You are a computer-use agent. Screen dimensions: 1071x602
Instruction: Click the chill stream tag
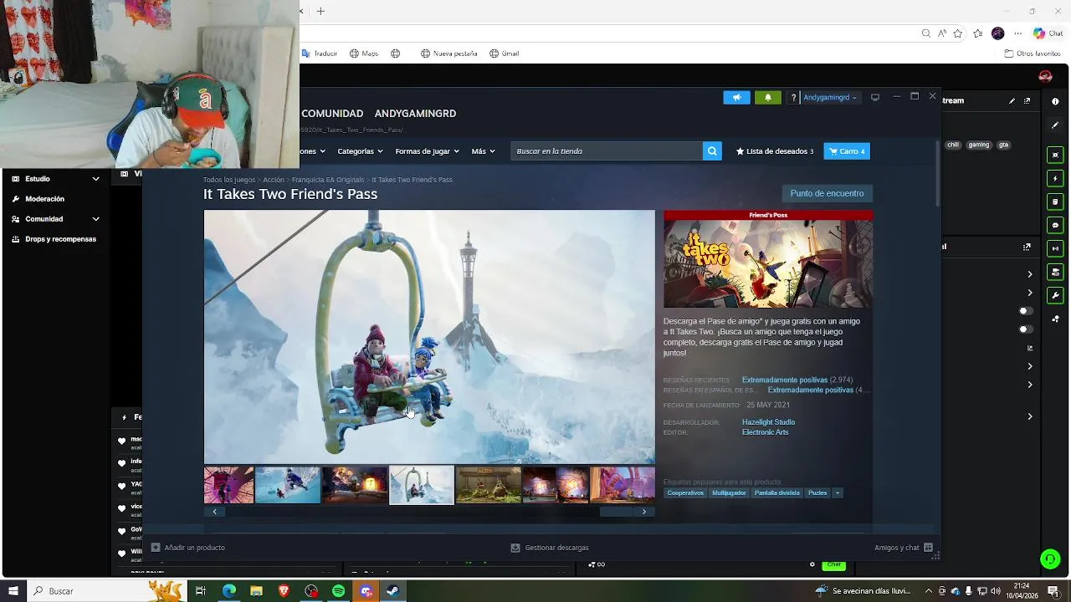[x=953, y=145]
